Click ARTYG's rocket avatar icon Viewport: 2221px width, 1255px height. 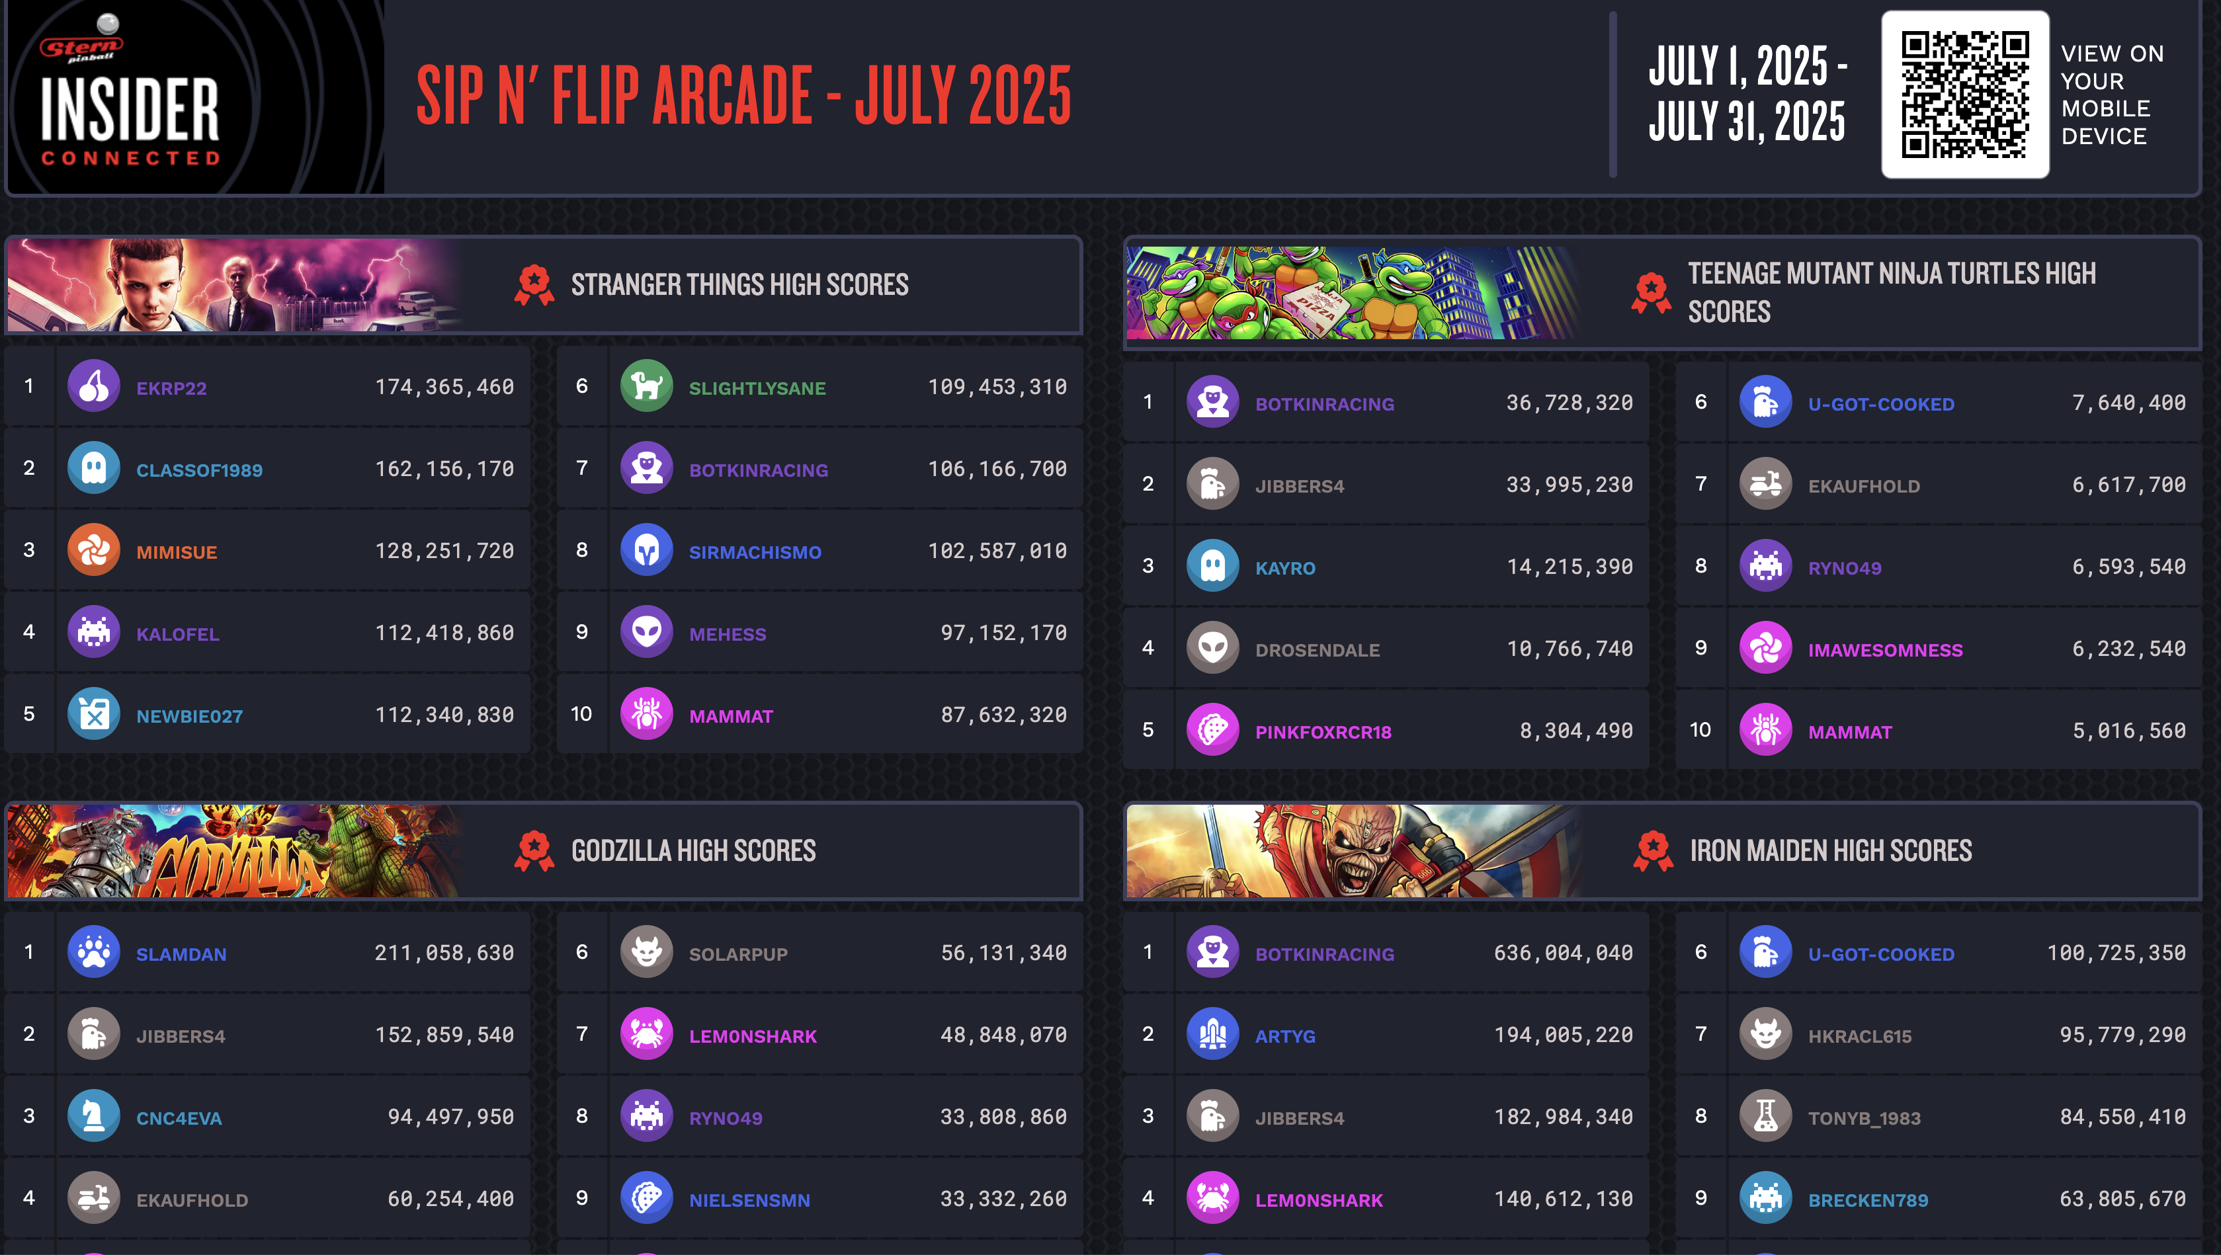tap(1213, 1033)
